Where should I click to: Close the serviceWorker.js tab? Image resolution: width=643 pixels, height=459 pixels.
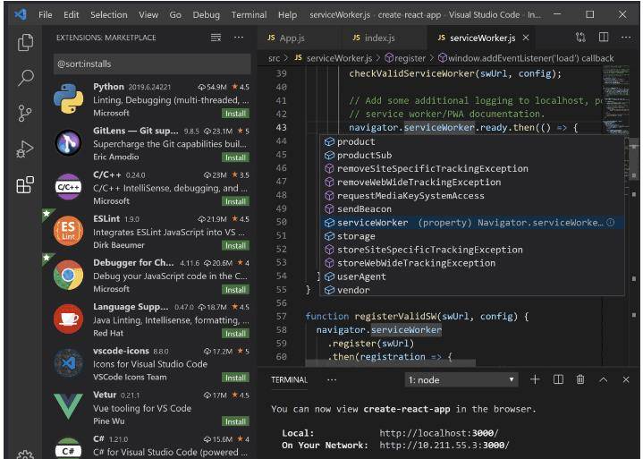click(x=526, y=38)
